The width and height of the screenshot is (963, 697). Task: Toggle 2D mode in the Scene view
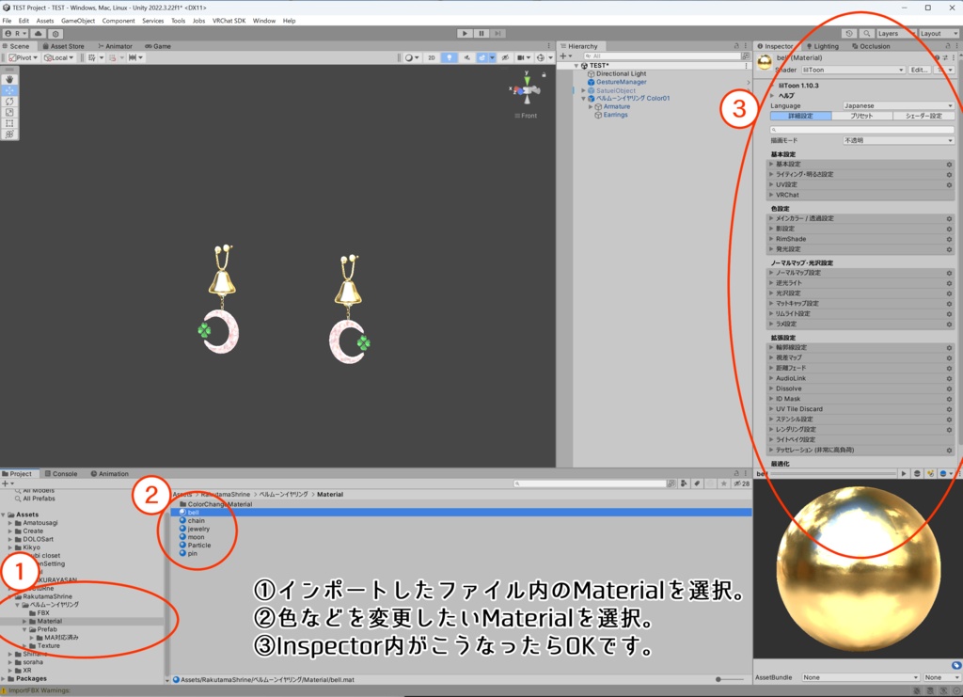click(433, 57)
